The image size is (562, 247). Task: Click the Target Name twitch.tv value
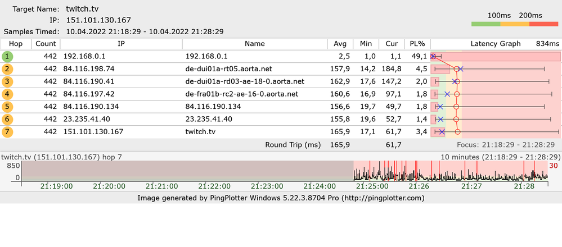click(83, 9)
